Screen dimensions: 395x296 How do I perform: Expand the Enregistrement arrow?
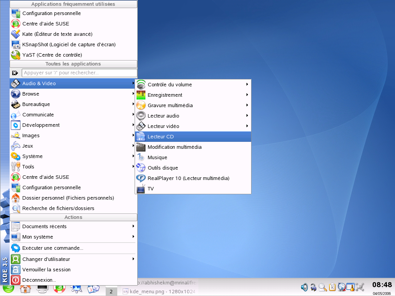point(247,95)
